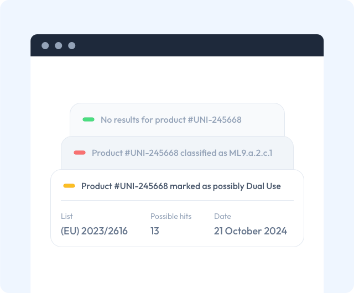Image resolution: width=354 pixels, height=293 pixels.
Task: Click the third window control dot
Action: [72, 45]
